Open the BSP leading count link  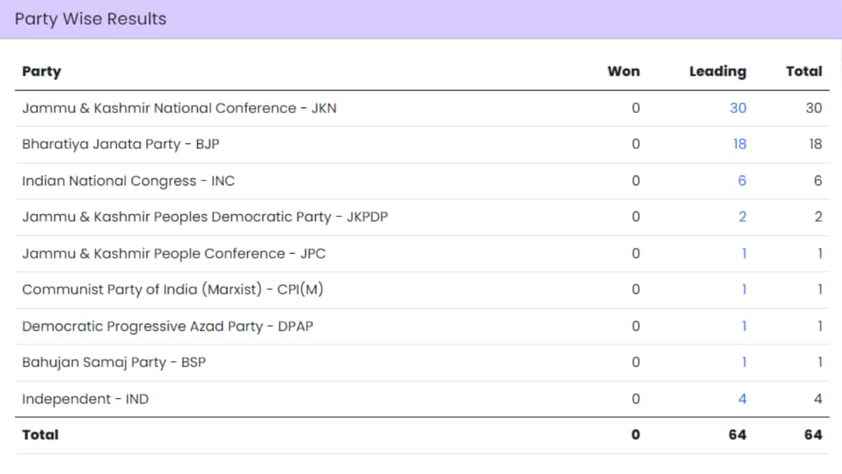click(744, 362)
